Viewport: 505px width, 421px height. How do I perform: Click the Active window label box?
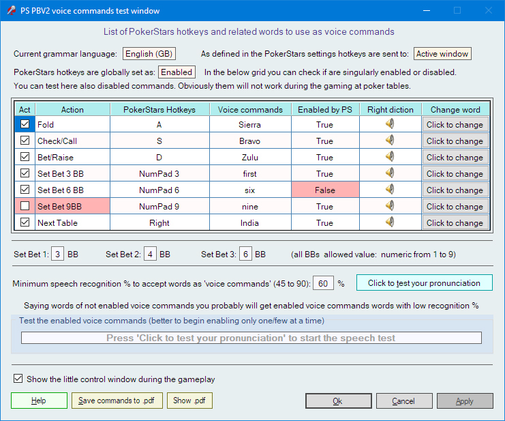coord(442,53)
